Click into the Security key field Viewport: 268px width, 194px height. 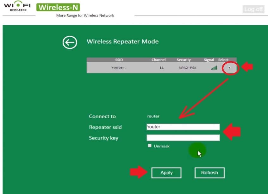183,138
